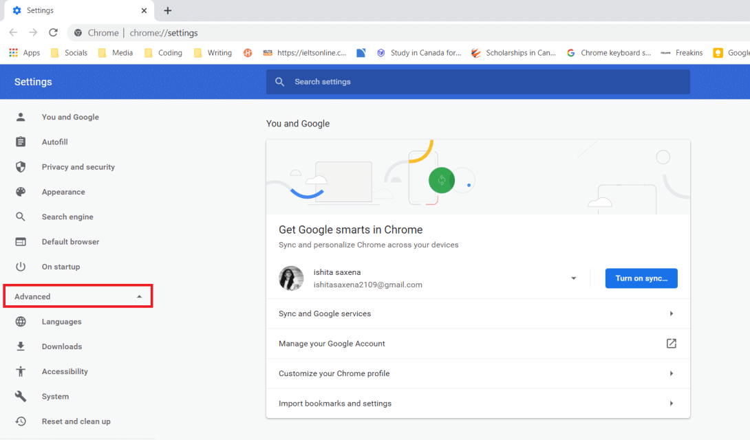Image resolution: width=750 pixels, height=440 pixels.
Task: Click the On startup power icon
Action: coord(21,267)
